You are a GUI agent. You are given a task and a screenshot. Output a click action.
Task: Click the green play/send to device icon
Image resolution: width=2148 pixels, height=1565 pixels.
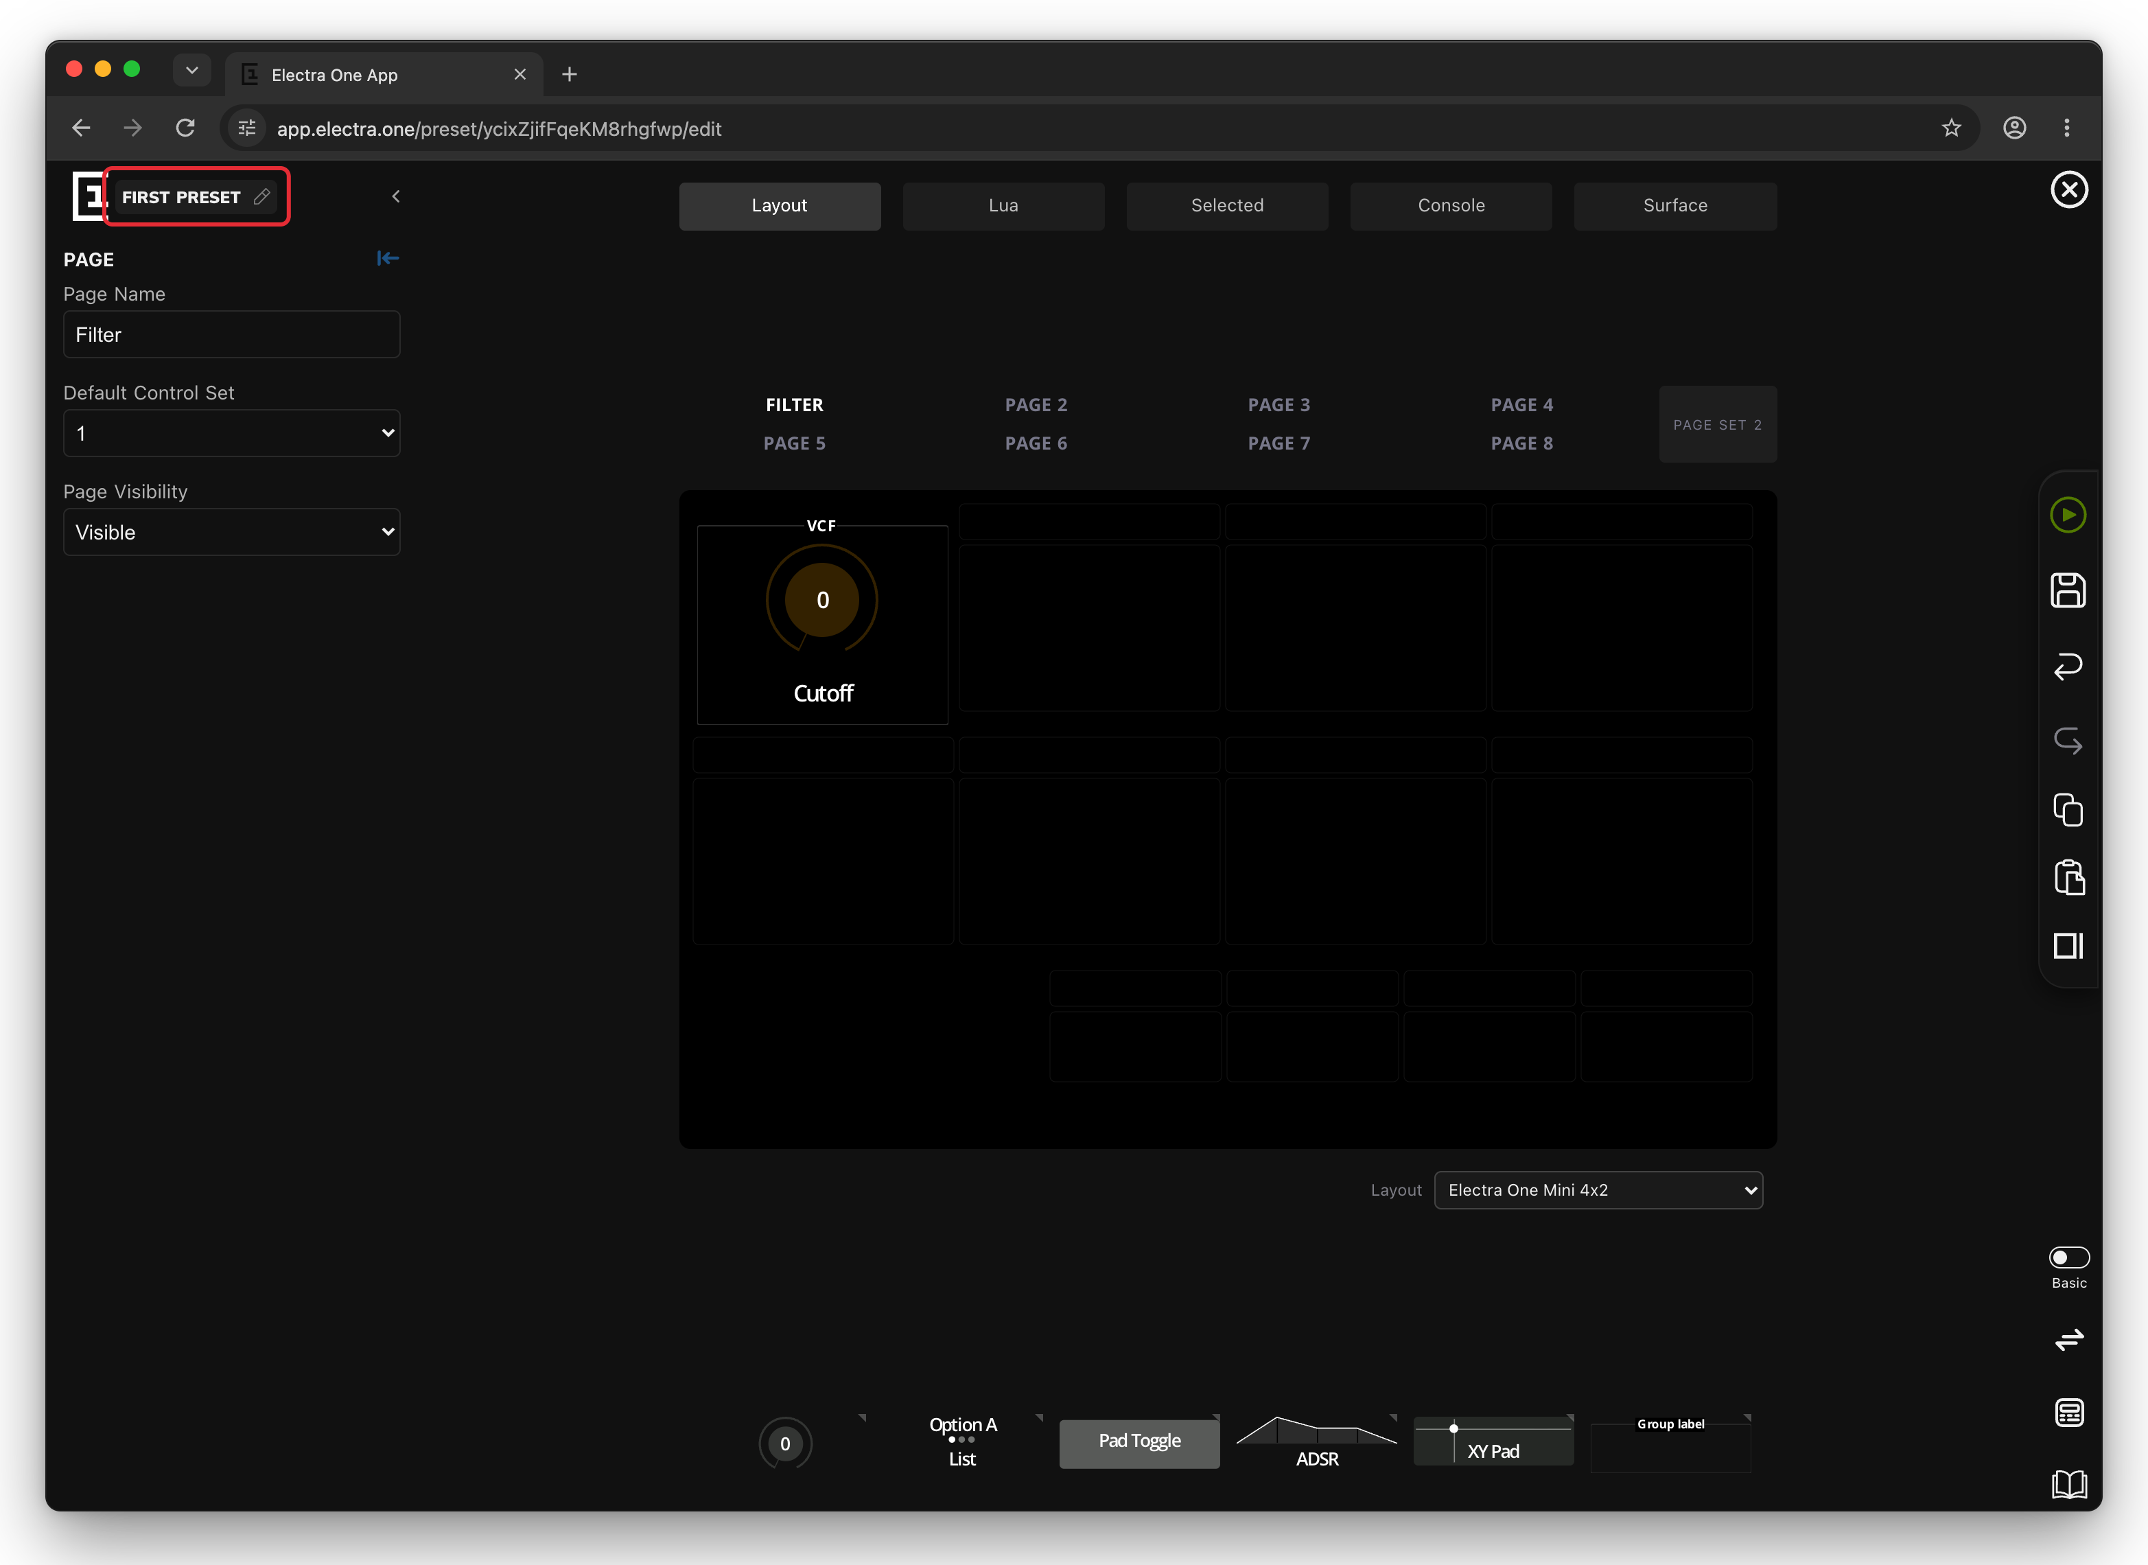click(2068, 514)
